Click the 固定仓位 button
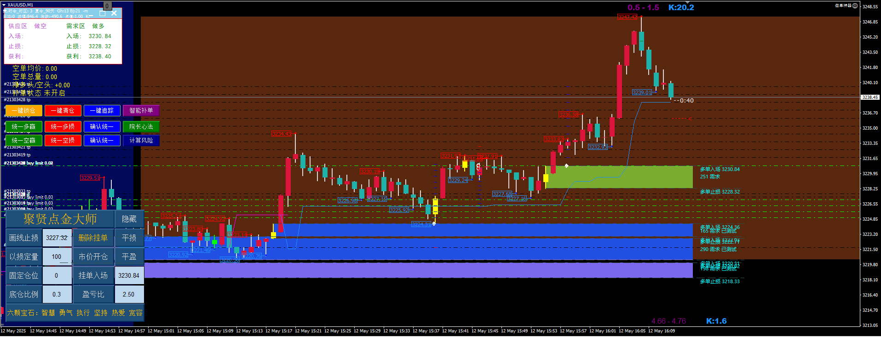Image resolution: width=881 pixels, height=337 pixels. click(24, 275)
